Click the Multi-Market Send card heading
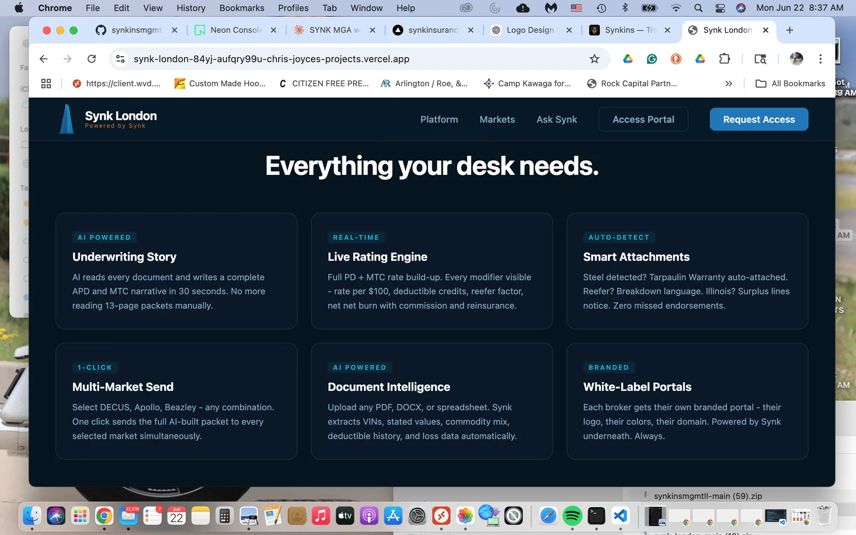856x535 pixels. [x=123, y=387]
